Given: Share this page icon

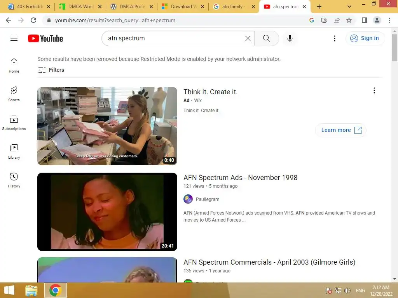Looking at the screenshot, I should click(337, 20).
